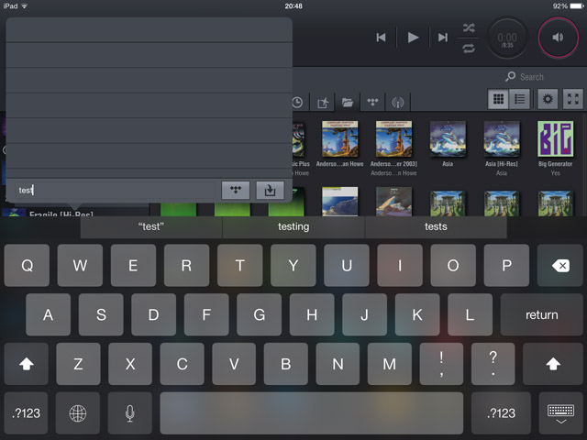
Task: Switch to list view
Action: coord(519,99)
